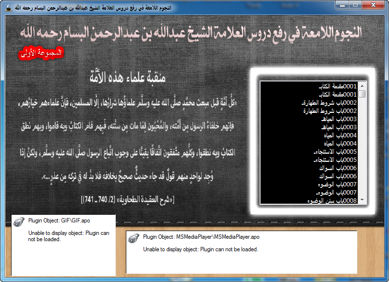Click the lesson list scroll-down arrow
This screenshot has width=389, height=282.
coord(362,200)
